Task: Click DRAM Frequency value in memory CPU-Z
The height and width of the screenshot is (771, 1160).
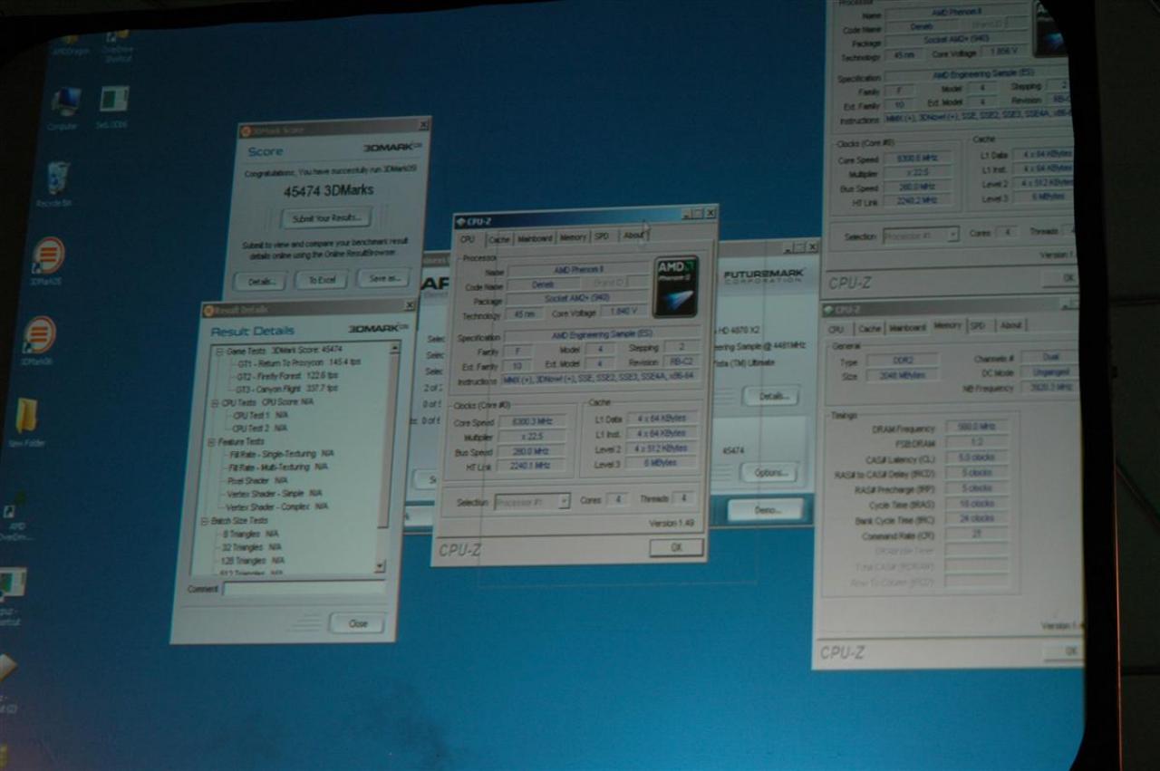Action: coord(977,426)
